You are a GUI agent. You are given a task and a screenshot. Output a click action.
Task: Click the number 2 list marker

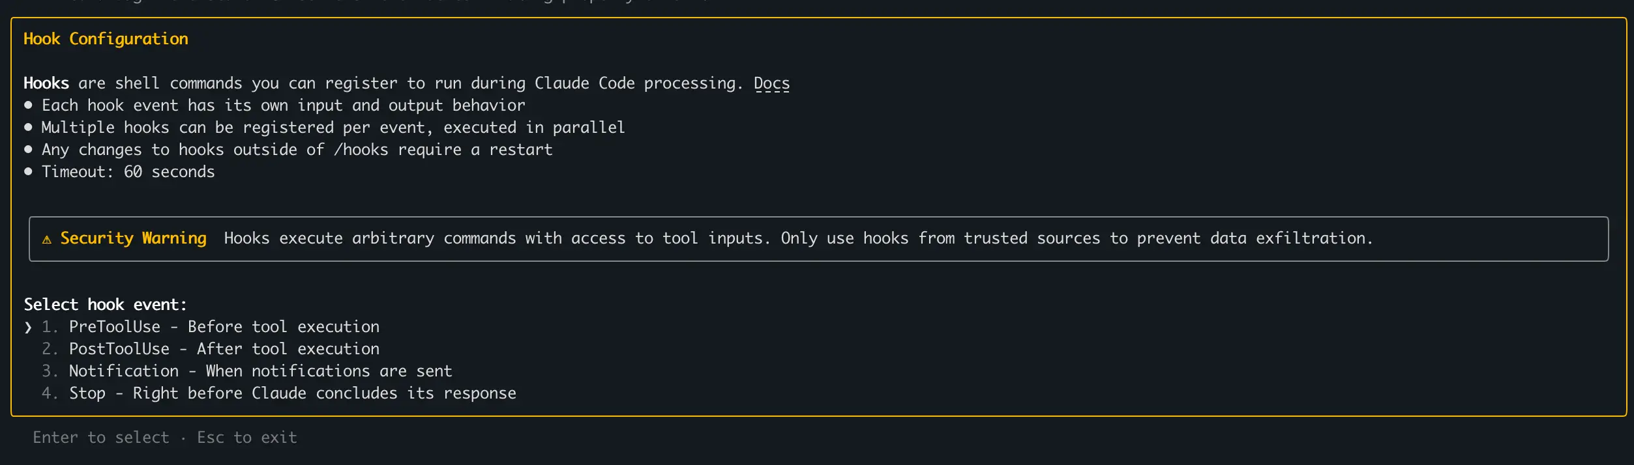[50, 349]
